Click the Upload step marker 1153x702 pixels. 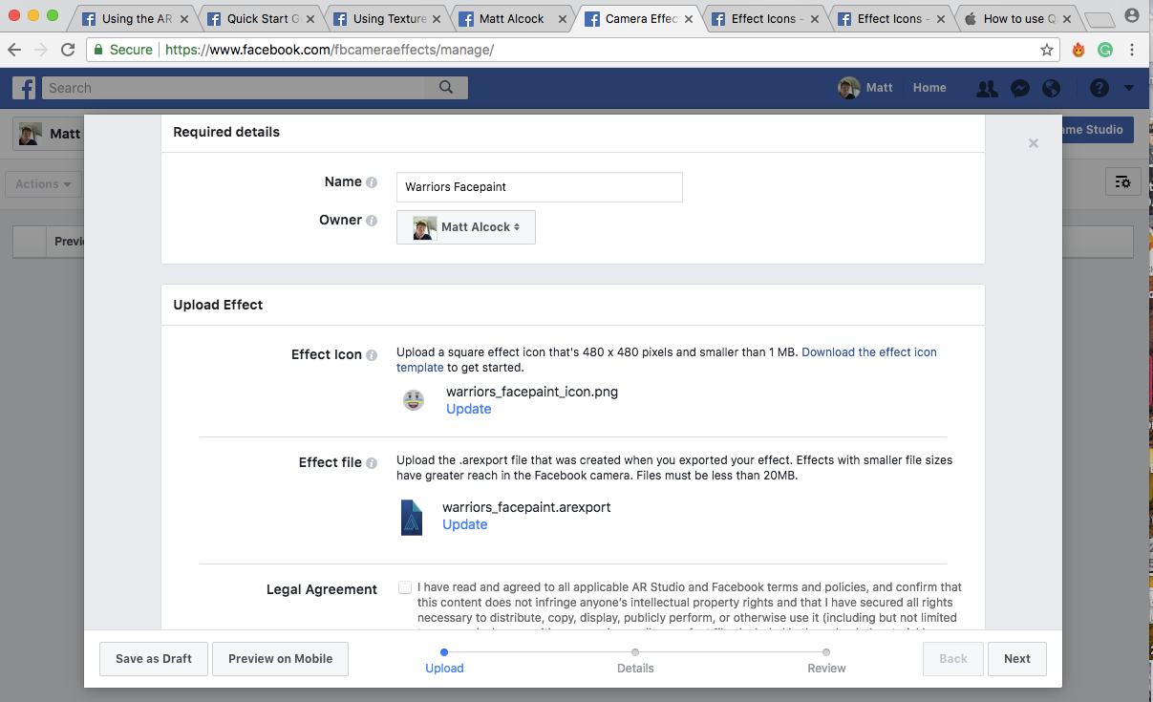pos(444,652)
